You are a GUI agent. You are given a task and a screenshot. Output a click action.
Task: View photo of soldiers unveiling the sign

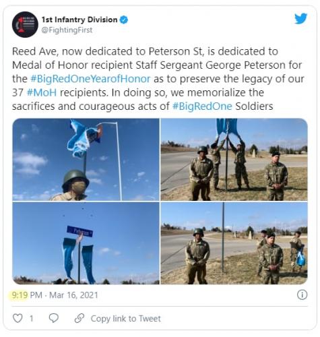(x=234, y=160)
